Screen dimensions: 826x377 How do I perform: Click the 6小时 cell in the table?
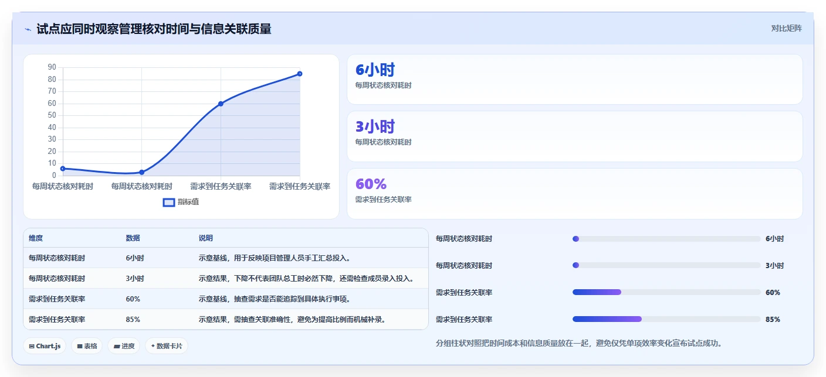click(x=135, y=258)
